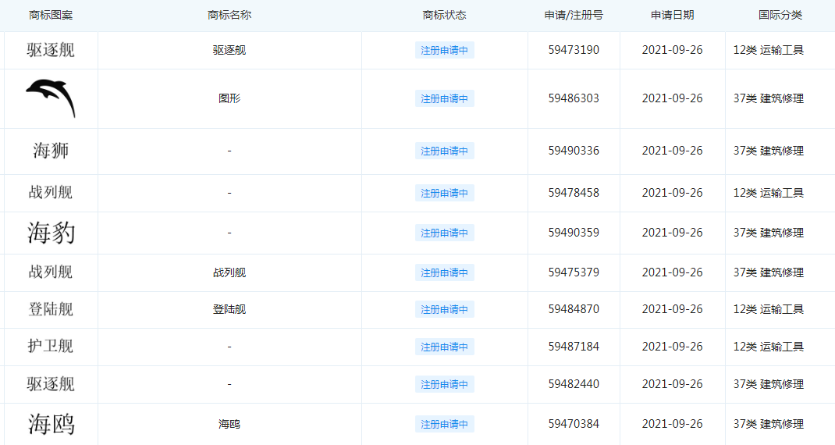Image resolution: width=835 pixels, height=445 pixels.
Task: Click 37类 建筑修理 in row 59486303
Action: pyautogui.click(x=769, y=98)
